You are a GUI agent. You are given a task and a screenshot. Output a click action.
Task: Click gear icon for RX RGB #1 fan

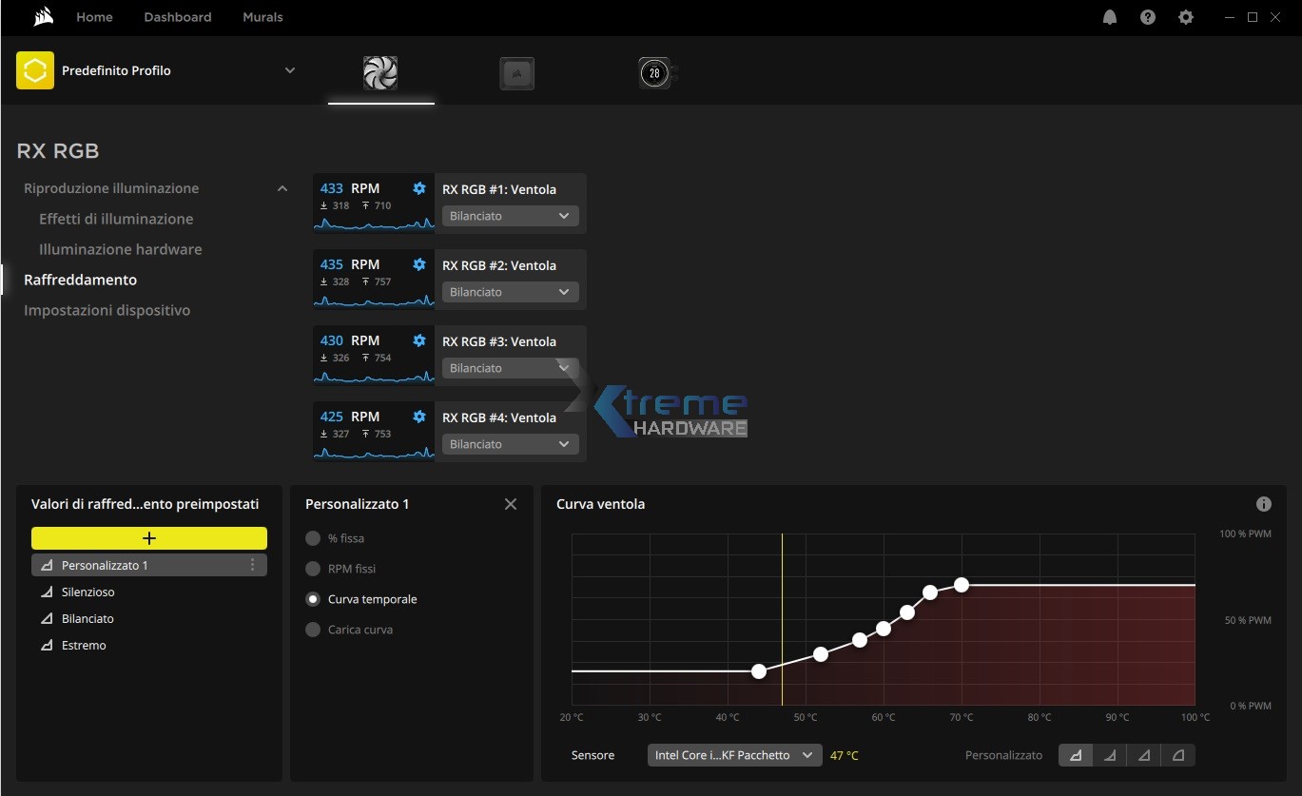pyautogui.click(x=419, y=188)
